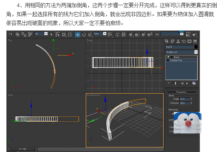Click next frame arrow on time slider
The width and height of the screenshot is (220, 152).
[x=36, y=149]
